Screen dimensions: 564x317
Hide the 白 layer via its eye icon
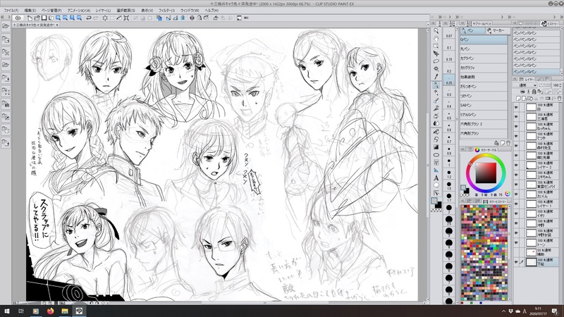coord(517,107)
